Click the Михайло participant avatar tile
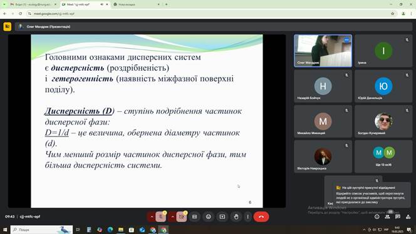The height and width of the screenshot is (234, 416). click(x=323, y=121)
